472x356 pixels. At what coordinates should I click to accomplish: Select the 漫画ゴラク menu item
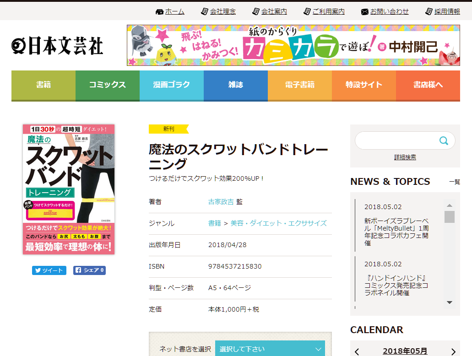point(172,86)
